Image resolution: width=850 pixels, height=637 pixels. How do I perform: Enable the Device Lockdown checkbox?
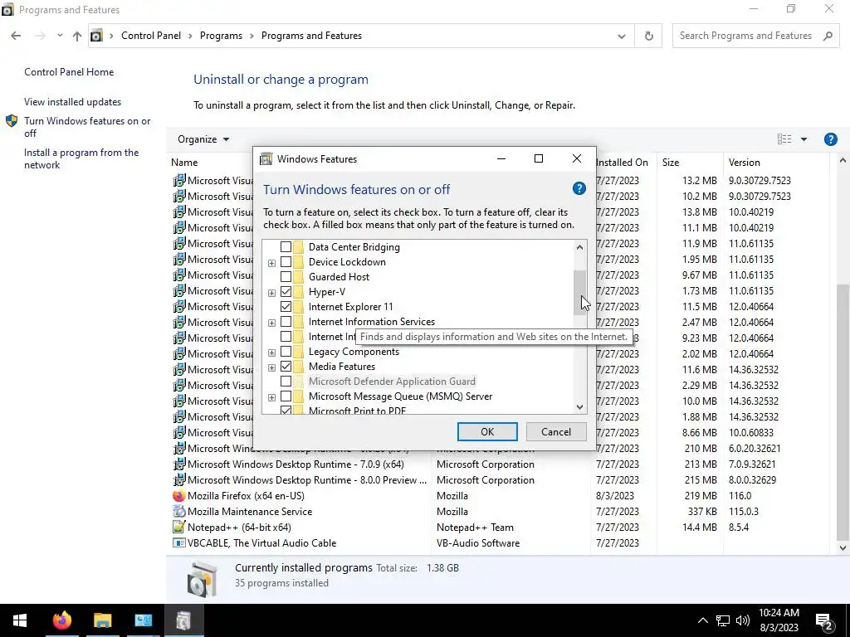click(286, 261)
